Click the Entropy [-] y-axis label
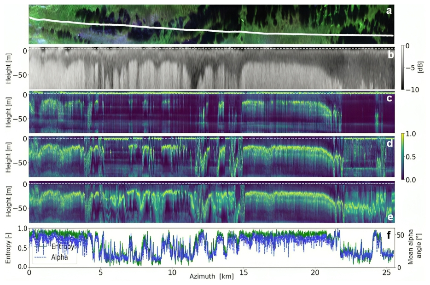 (9, 247)
